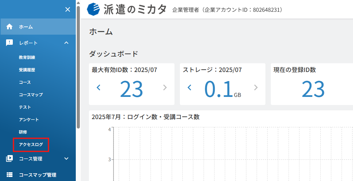Screen dimensions: 353x181
Task: Open アクセスログ report
Action: [x=31, y=145]
